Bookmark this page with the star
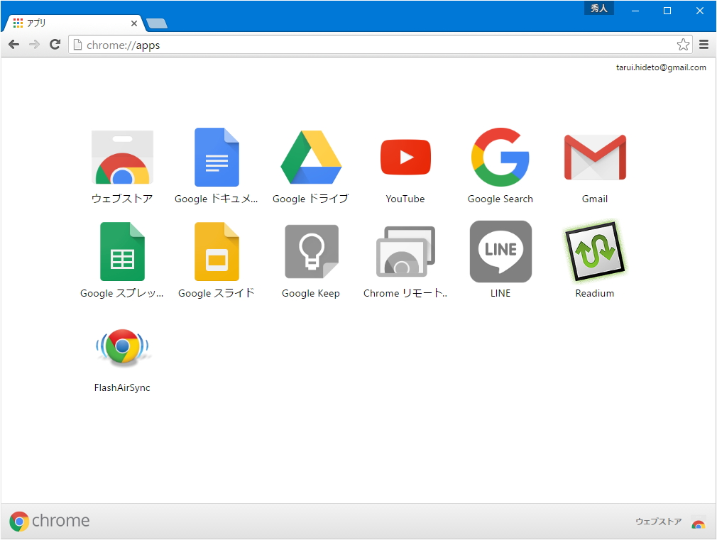Screen dimensions: 717x540 [x=683, y=45]
